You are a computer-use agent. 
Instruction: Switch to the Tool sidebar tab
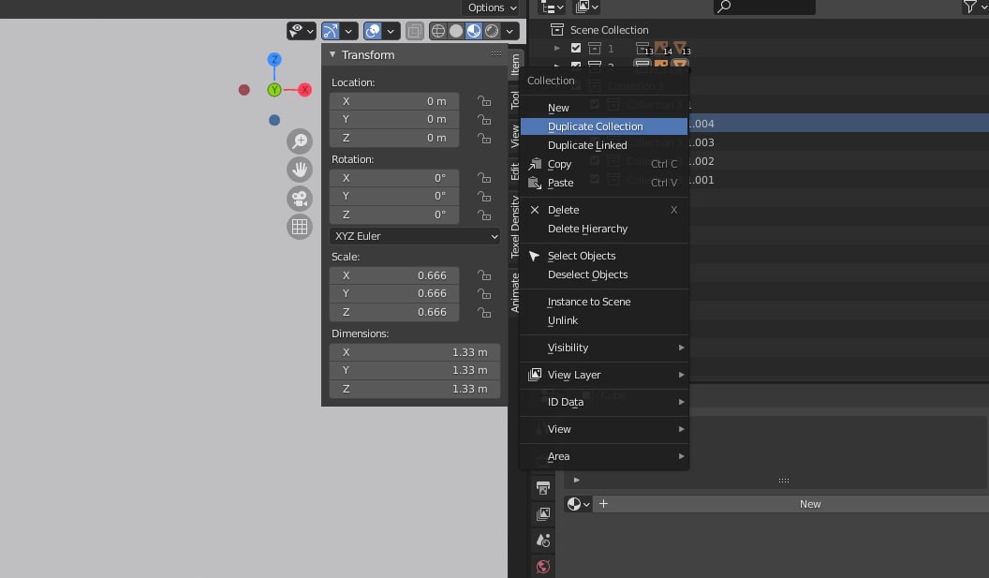[x=515, y=99]
